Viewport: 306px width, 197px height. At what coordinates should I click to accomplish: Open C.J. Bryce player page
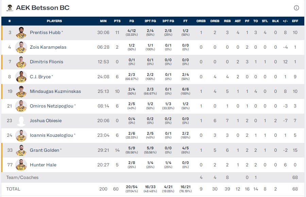click(40, 77)
